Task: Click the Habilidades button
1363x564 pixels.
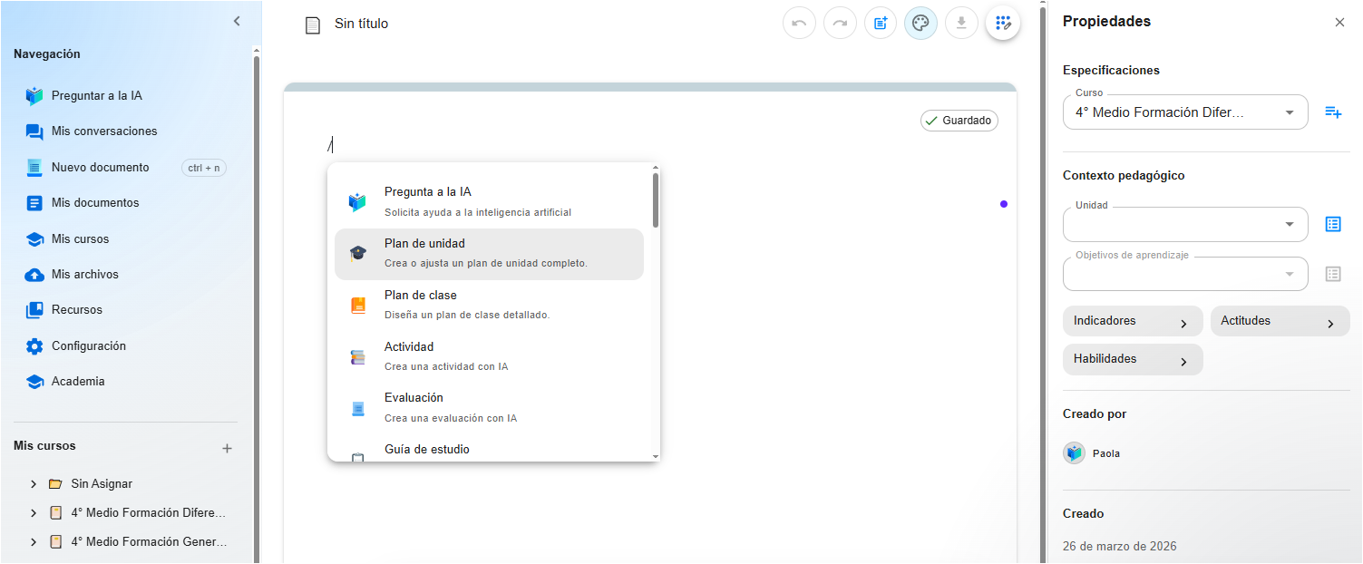Action: click(1132, 360)
